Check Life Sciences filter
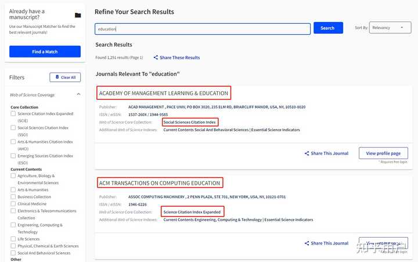The width and height of the screenshot is (418, 262). tap(13, 239)
